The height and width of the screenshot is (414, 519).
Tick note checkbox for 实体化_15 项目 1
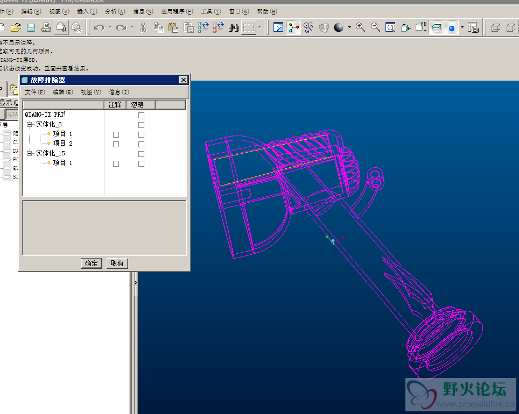click(x=116, y=163)
